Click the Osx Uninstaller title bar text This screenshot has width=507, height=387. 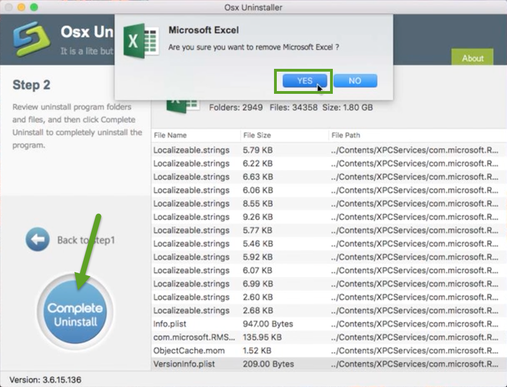click(x=253, y=7)
